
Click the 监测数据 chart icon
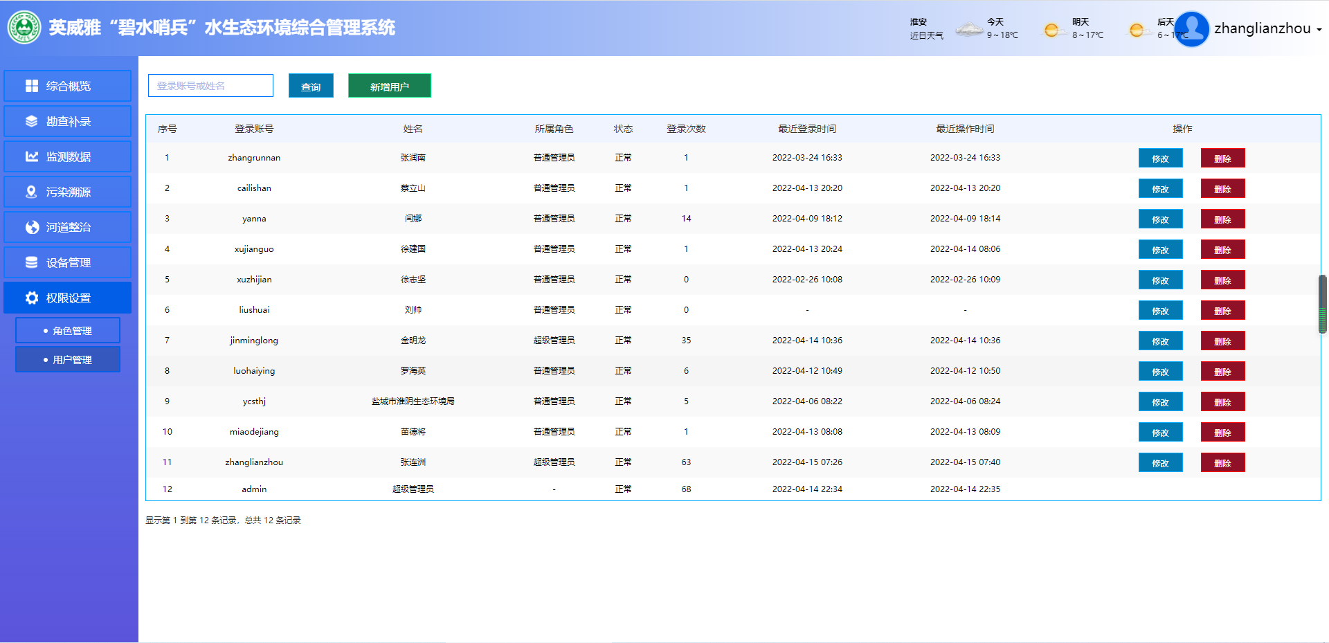(32, 156)
